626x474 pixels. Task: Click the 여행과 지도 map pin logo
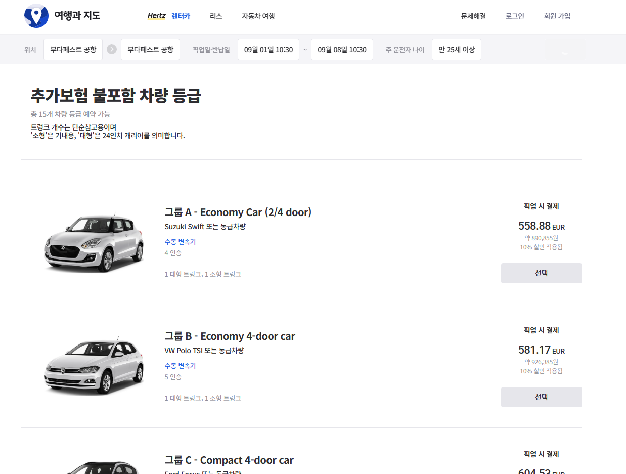36,16
